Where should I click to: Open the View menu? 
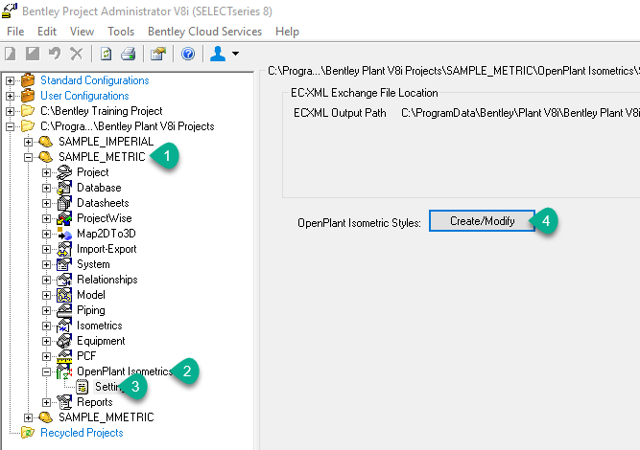click(82, 32)
